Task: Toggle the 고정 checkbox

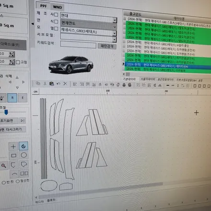Action: coord(18,62)
